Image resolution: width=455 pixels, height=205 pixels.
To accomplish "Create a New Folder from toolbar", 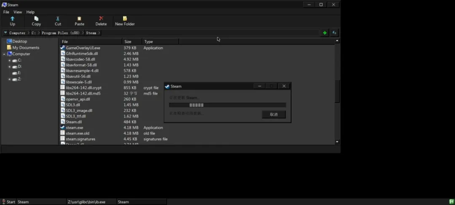I will pos(125,21).
